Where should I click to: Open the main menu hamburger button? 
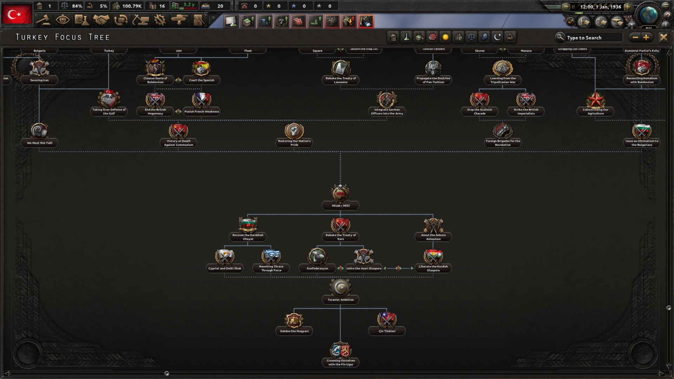[666, 6]
